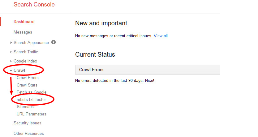Click the View all messages link
The image size is (258, 137).
coord(161,36)
